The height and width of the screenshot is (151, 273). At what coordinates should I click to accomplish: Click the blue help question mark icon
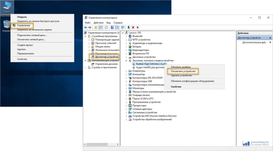tap(112, 27)
